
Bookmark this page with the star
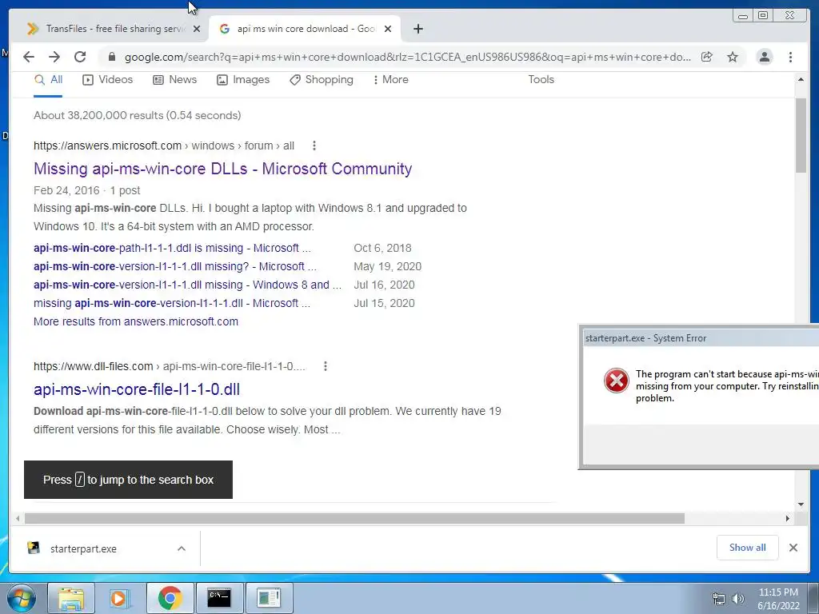click(x=733, y=57)
